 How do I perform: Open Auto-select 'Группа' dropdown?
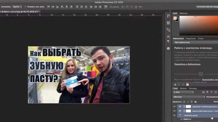(x=17, y=7)
